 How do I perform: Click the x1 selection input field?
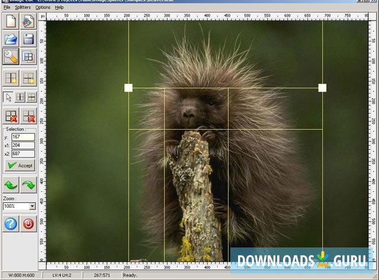click(x=23, y=145)
